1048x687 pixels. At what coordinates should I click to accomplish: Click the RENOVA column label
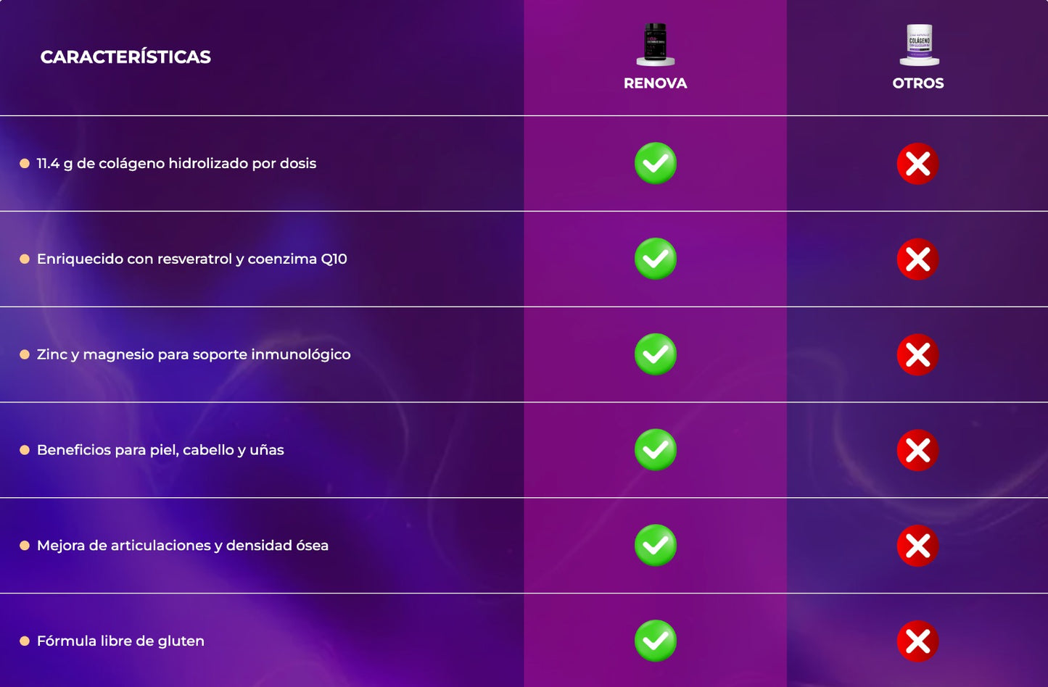[x=656, y=83]
